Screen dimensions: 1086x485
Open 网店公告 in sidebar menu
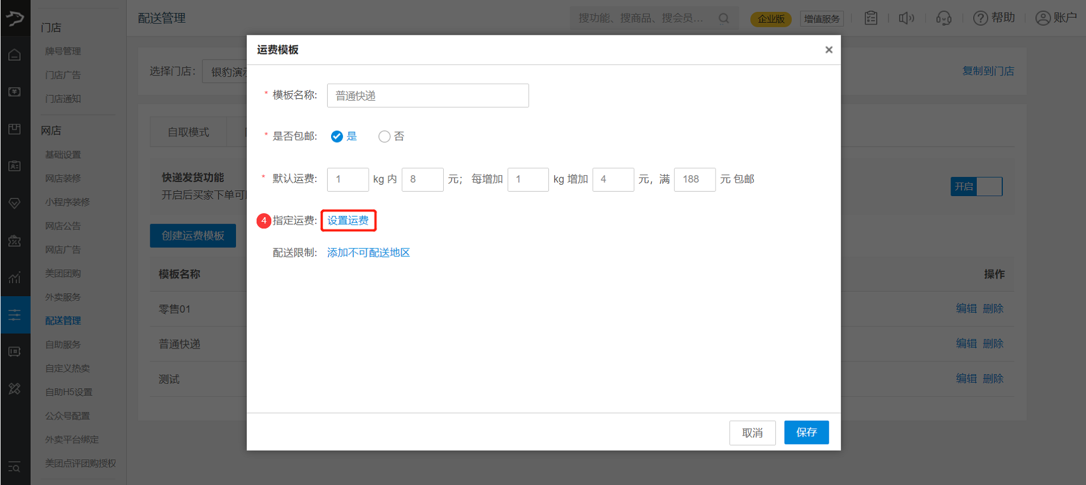click(x=63, y=226)
